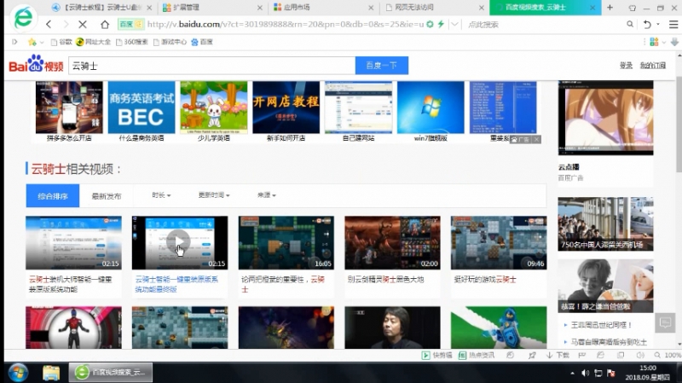
Task: Switch to the 云骑士教程 tab
Action: pyautogui.click(x=101, y=8)
